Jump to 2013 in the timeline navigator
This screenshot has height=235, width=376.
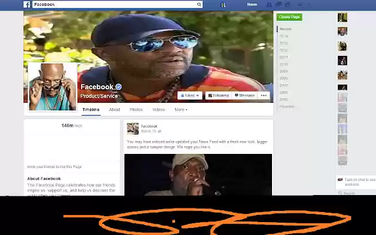tap(284, 43)
